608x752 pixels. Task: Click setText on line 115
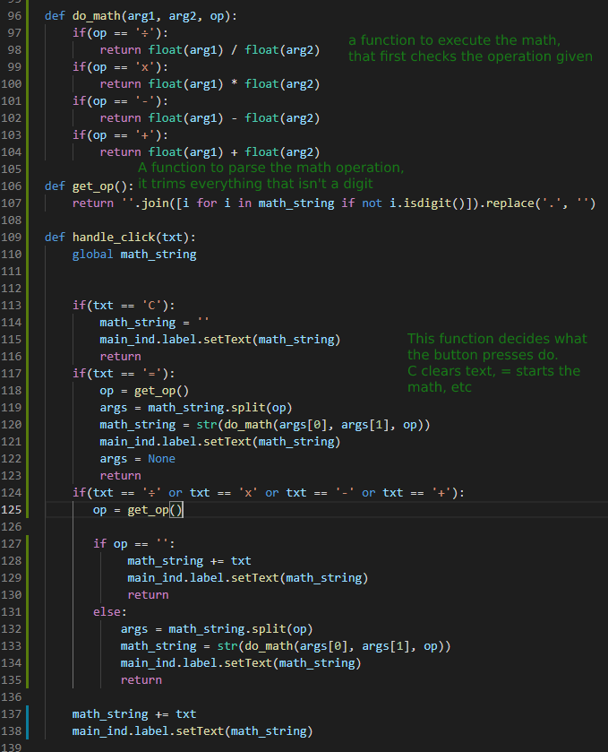click(x=227, y=340)
